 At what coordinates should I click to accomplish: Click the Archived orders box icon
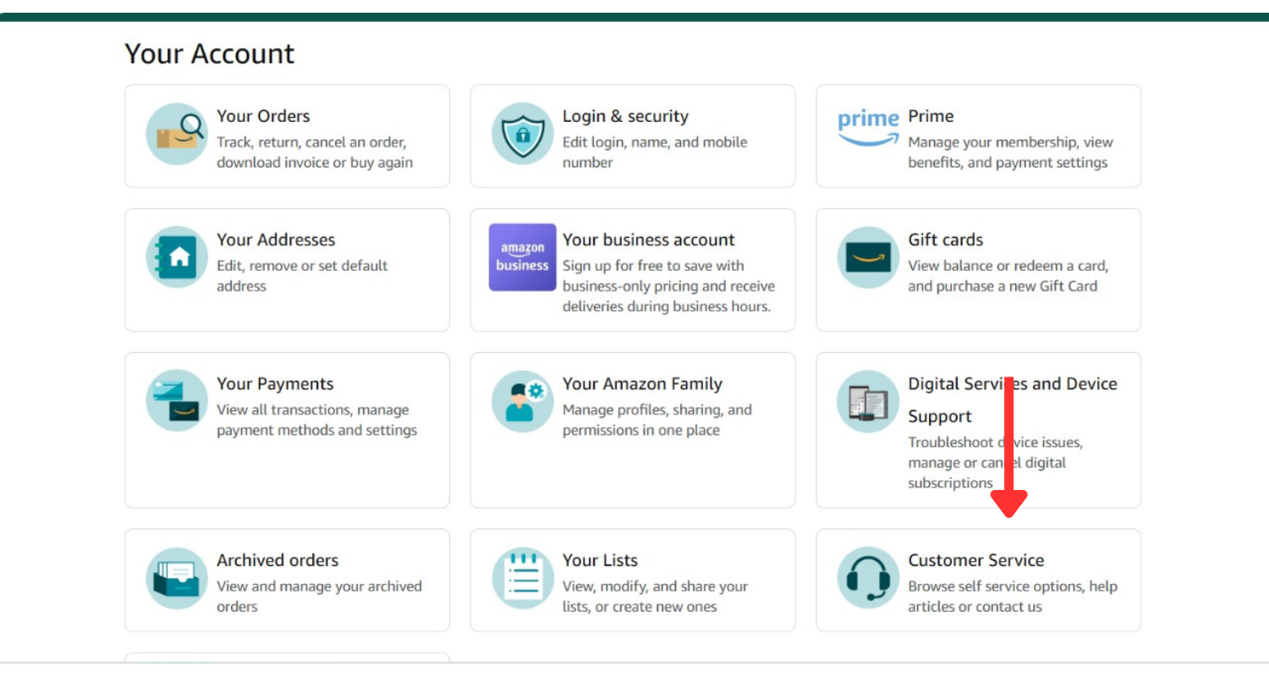[176, 578]
